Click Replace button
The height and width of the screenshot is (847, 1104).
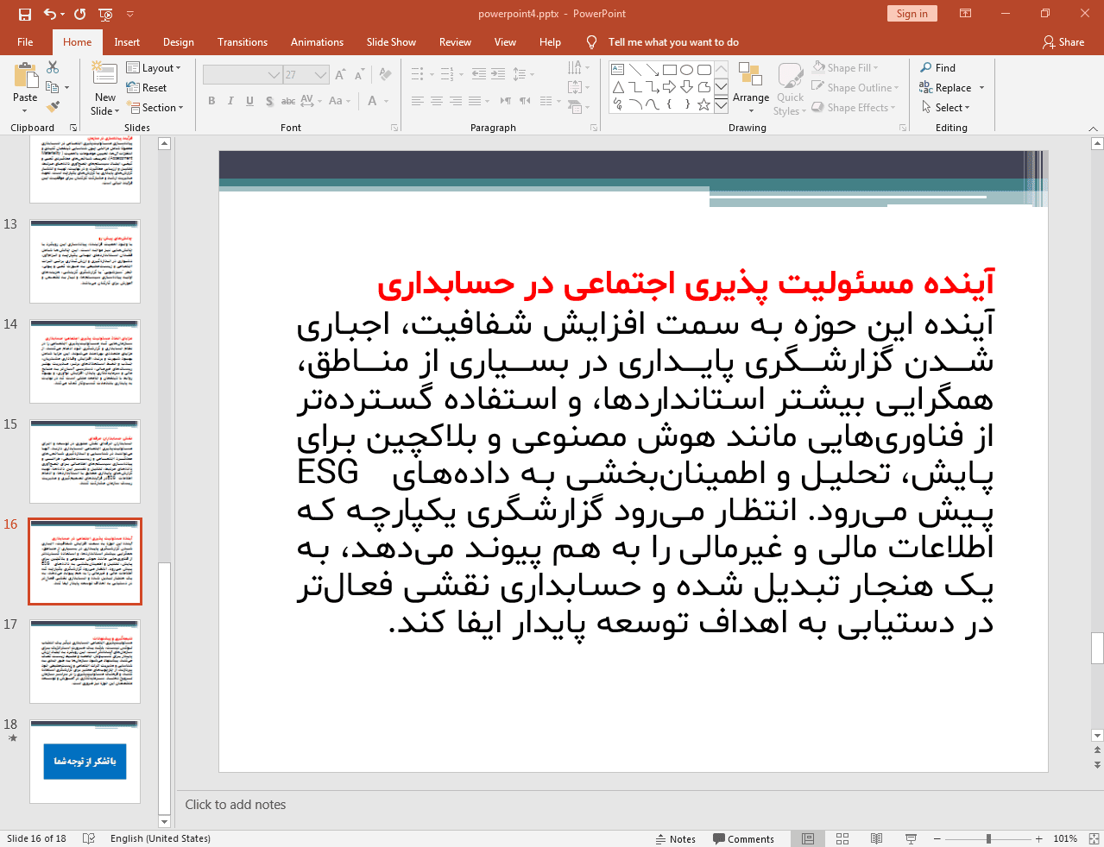(x=945, y=88)
